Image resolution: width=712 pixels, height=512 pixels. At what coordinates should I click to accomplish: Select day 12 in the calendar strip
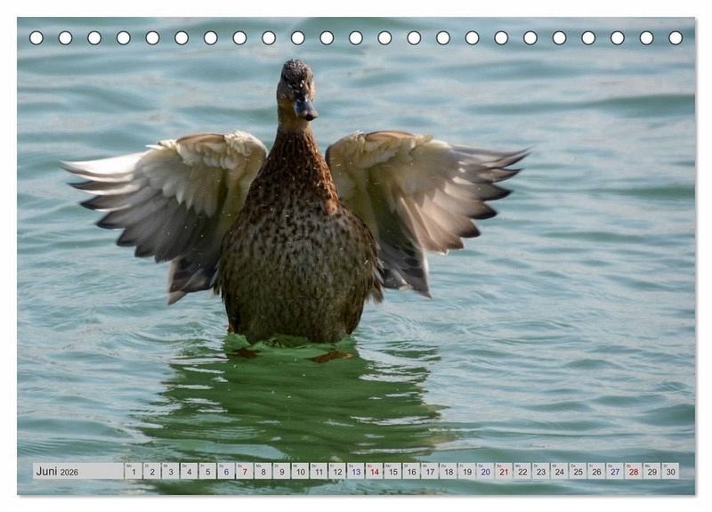[x=337, y=471]
